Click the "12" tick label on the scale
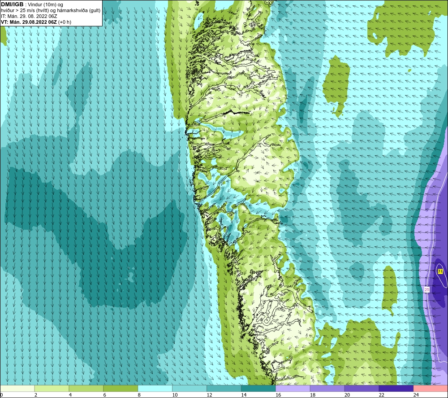Screen dimensions: 448x398 tap(209, 395)
